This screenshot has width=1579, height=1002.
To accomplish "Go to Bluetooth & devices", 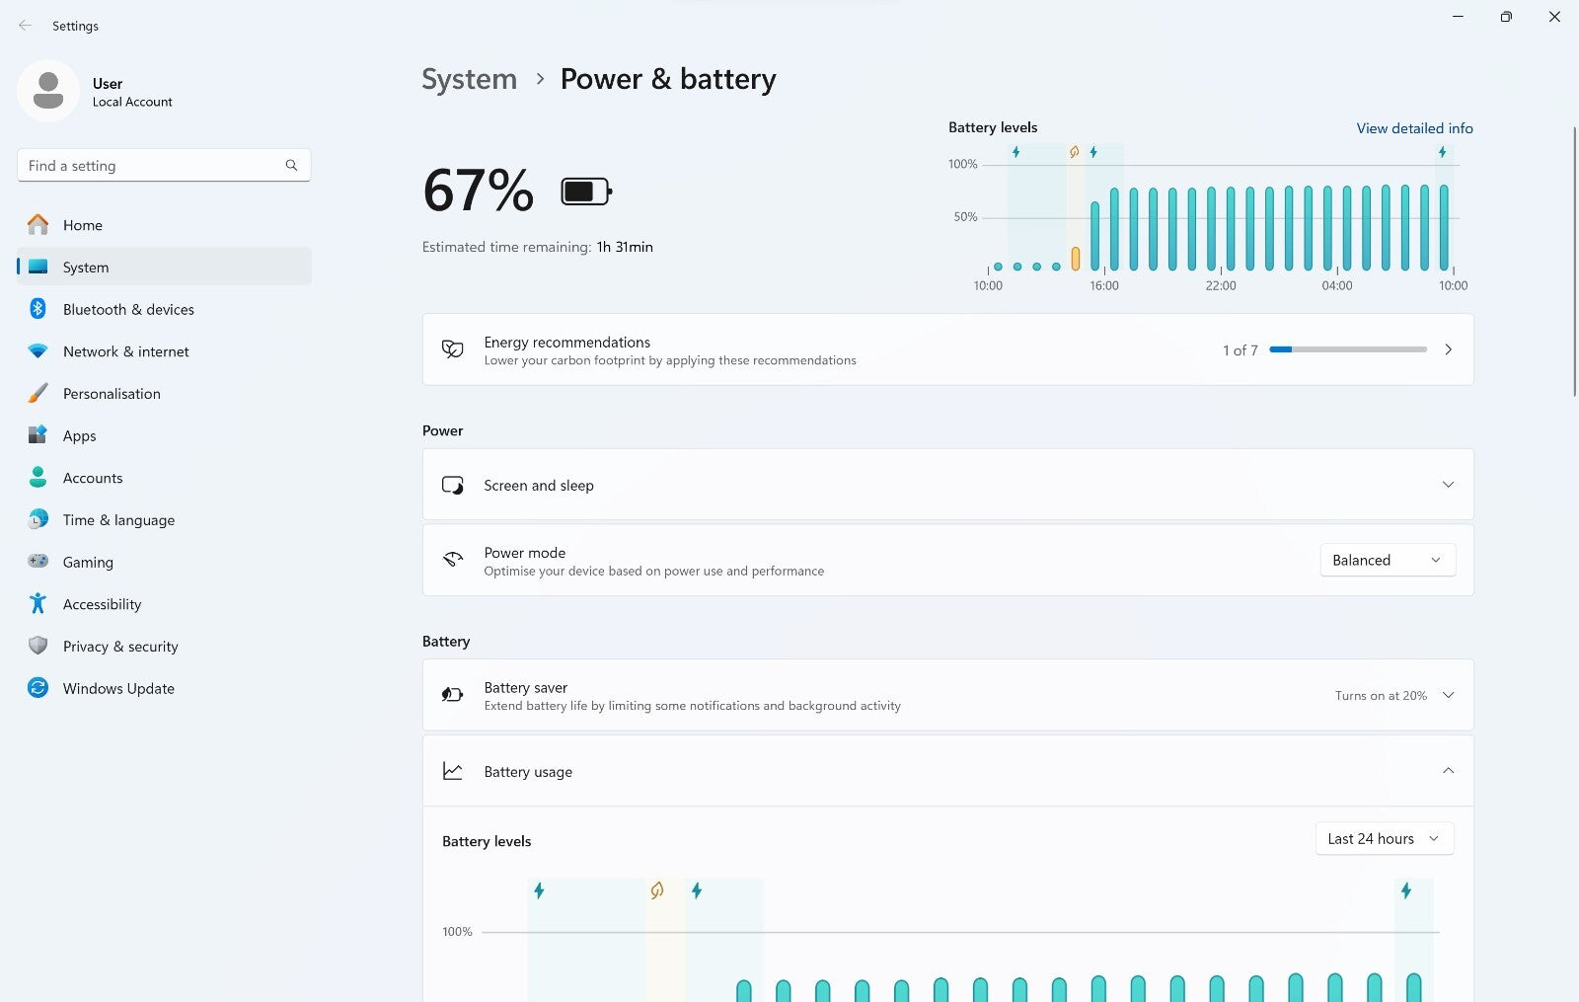I will click(x=164, y=309).
